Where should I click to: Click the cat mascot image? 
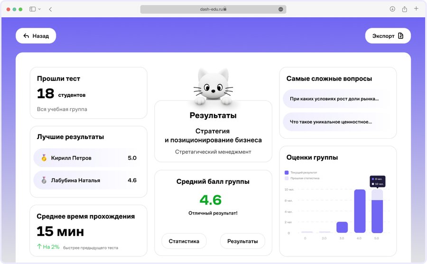213,86
